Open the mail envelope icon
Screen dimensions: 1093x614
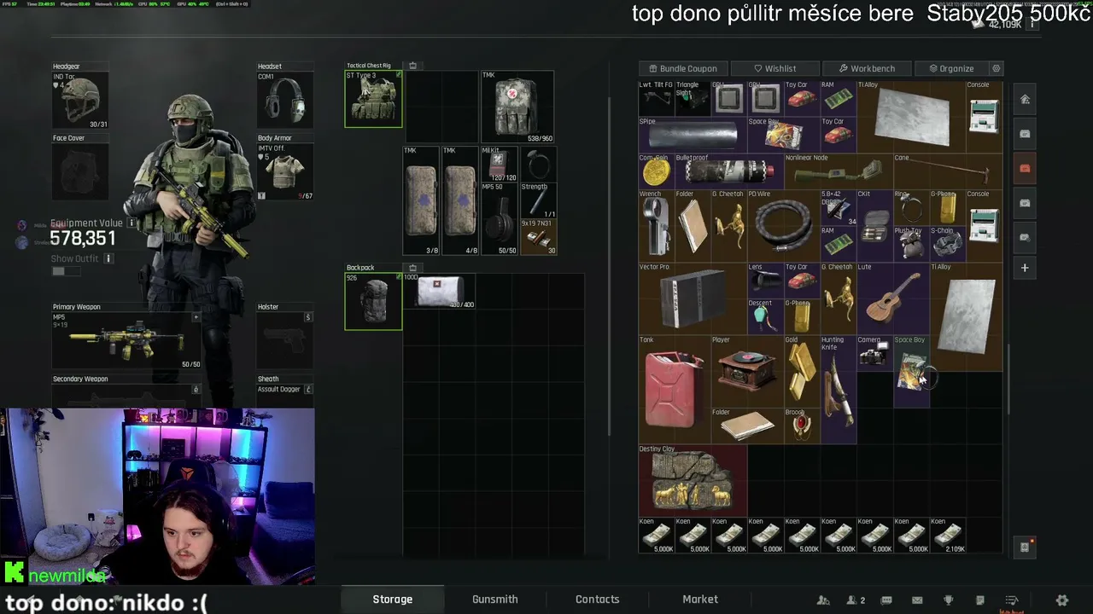(917, 600)
